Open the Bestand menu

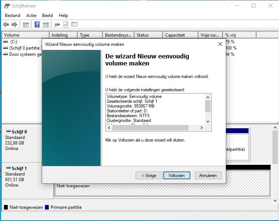(x=13, y=16)
